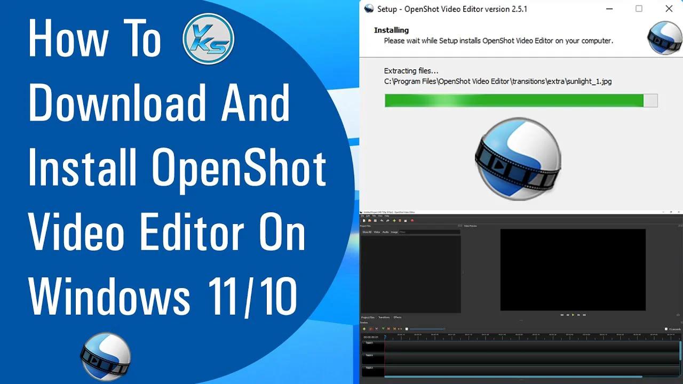Click Show All filter button
Image resolution: width=683 pixels, height=384 pixels.
(367, 232)
